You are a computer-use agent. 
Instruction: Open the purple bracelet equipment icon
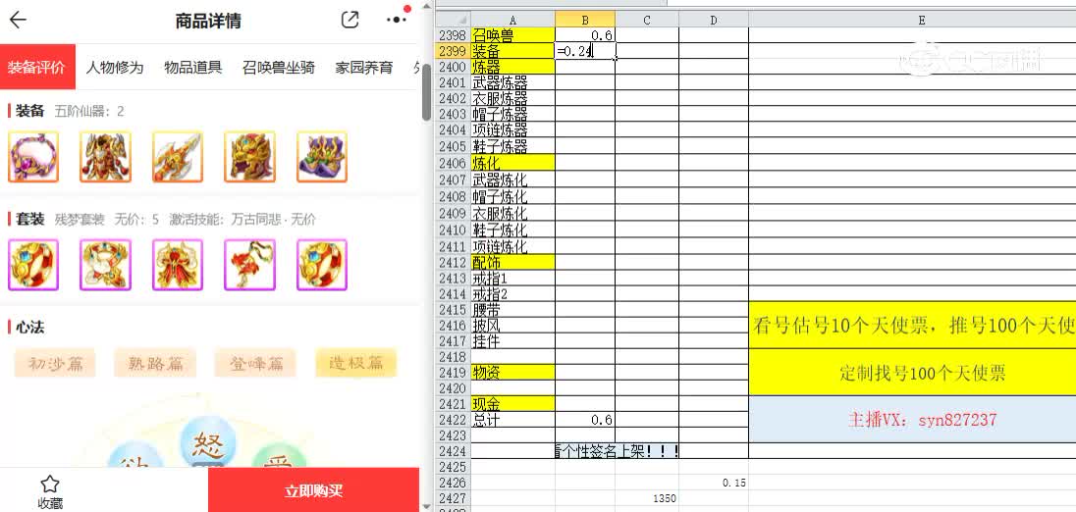(33, 157)
